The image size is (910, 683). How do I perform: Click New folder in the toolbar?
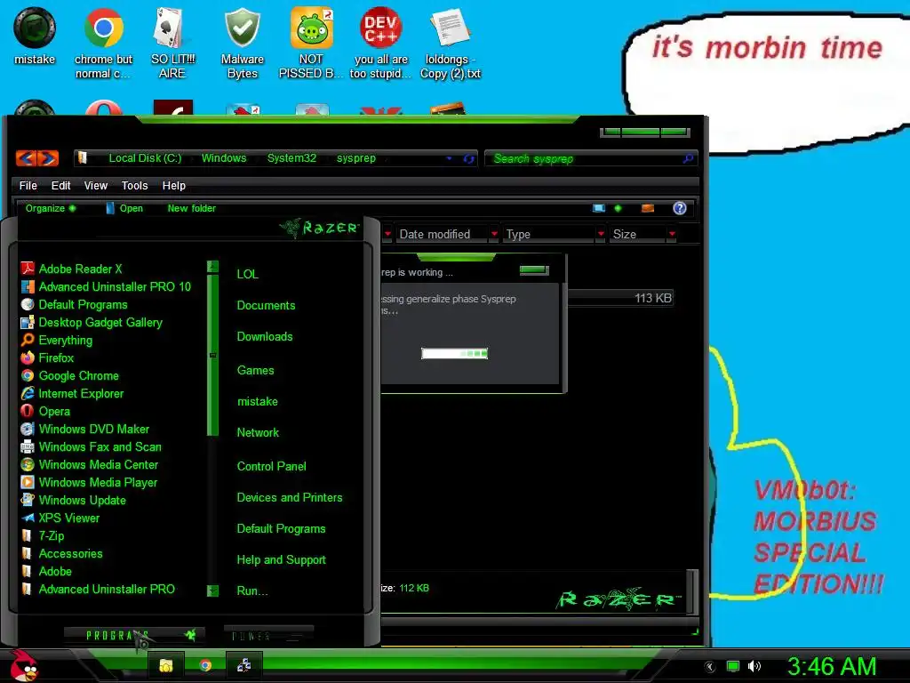click(192, 208)
